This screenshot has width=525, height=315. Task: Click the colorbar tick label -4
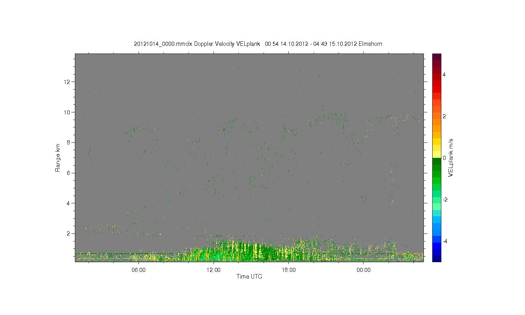coord(445,241)
